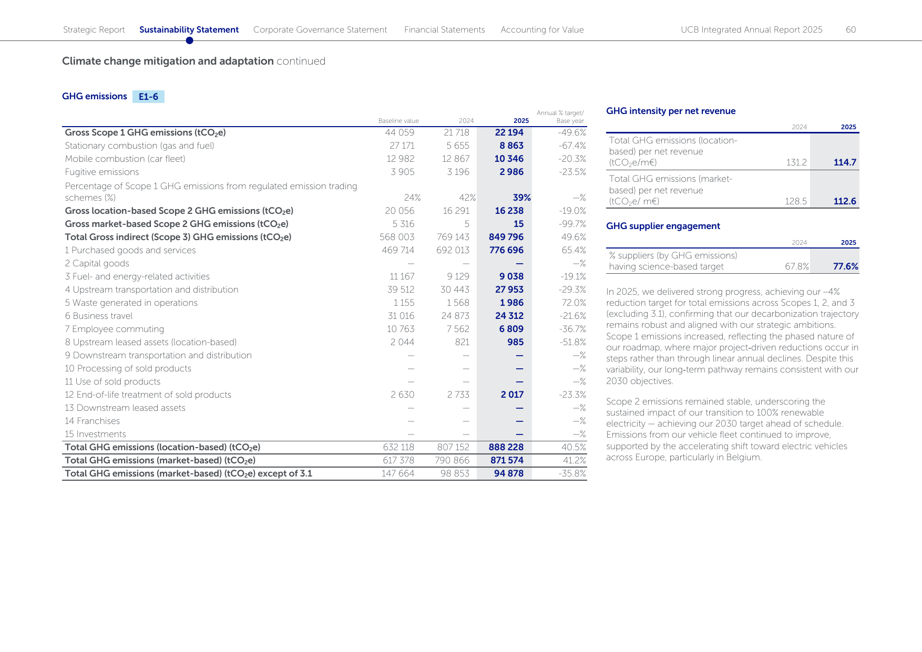Click the Baseline value column header
The image size is (922, 652).
398,121
